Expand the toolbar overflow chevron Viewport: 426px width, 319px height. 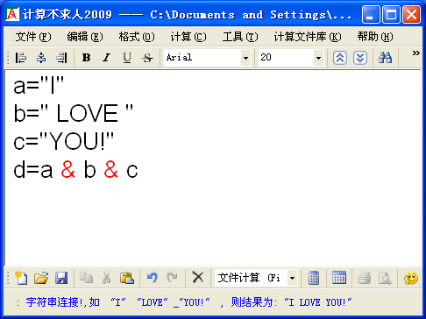click(416, 53)
